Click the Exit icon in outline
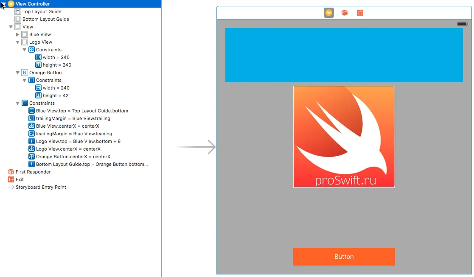474x277 pixels. coord(11,179)
